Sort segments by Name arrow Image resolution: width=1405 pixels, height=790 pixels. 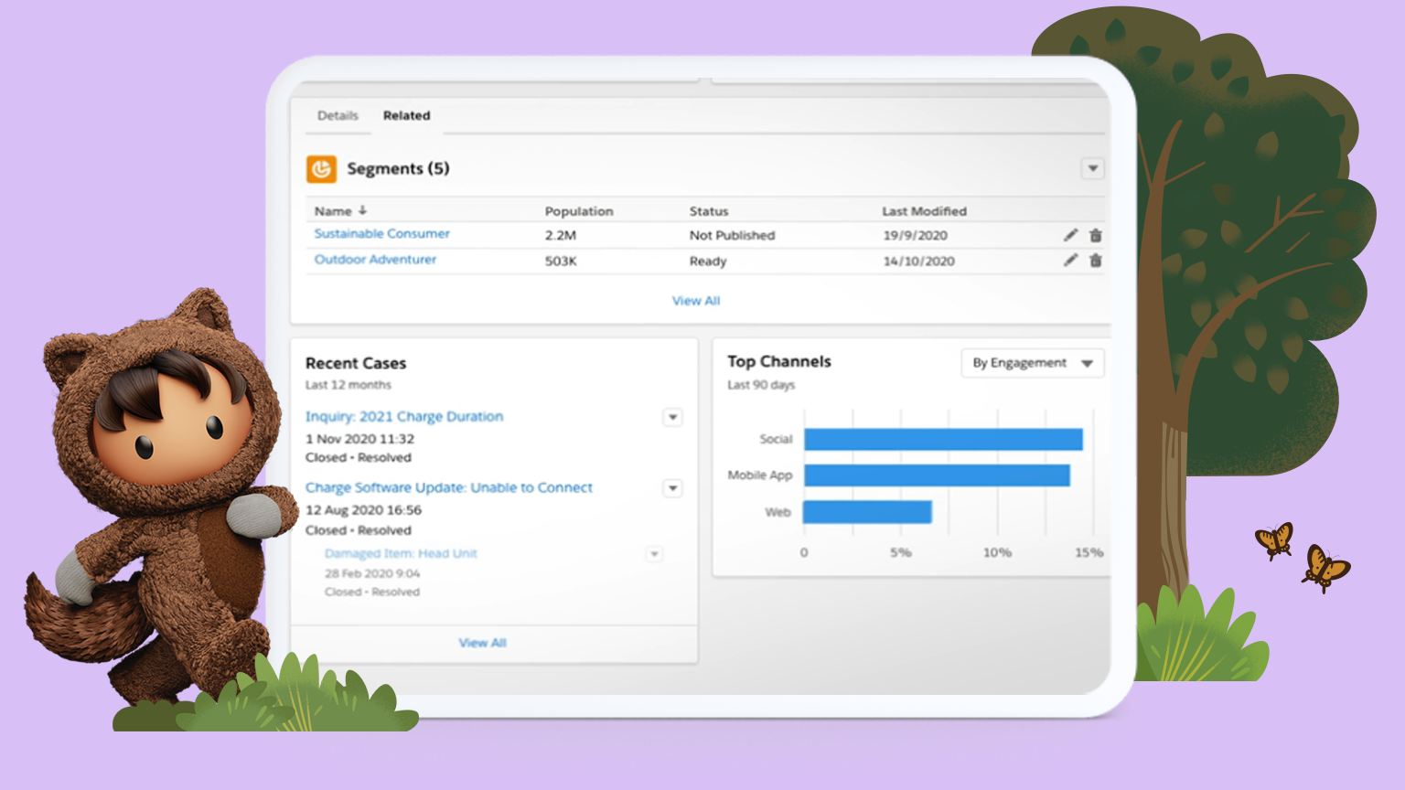(x=362, y=210)
